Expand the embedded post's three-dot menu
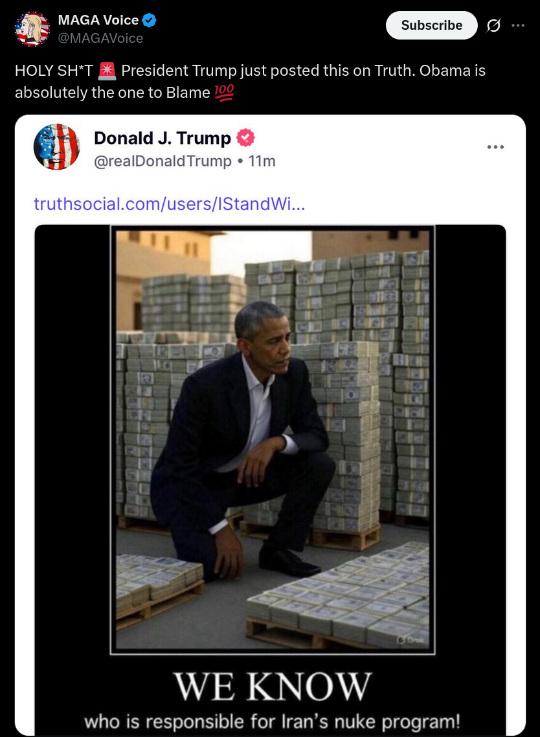The image size is (540, 737). (x=495, y=147)
